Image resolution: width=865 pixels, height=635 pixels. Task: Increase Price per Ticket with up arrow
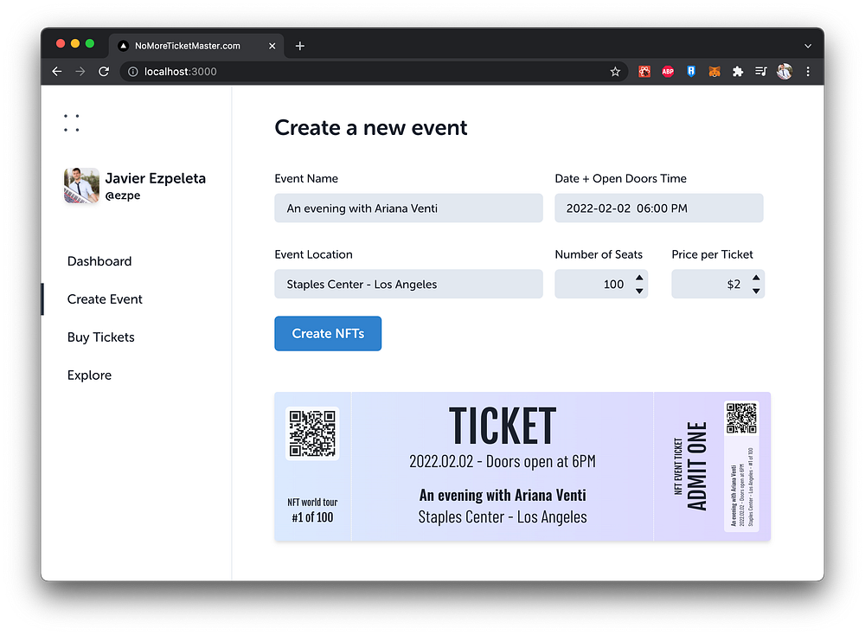pyautogui.click(x=756, y=278)
